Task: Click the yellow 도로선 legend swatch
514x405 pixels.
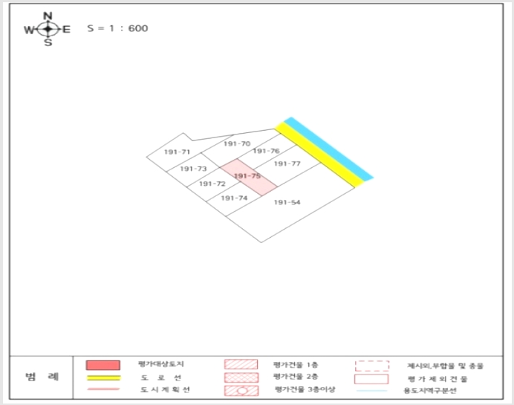Action: click(x=103, y=378)
